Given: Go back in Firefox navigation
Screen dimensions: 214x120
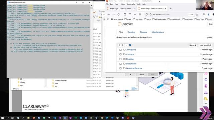Looking at the screenshot, I should (x=108, y=14).
